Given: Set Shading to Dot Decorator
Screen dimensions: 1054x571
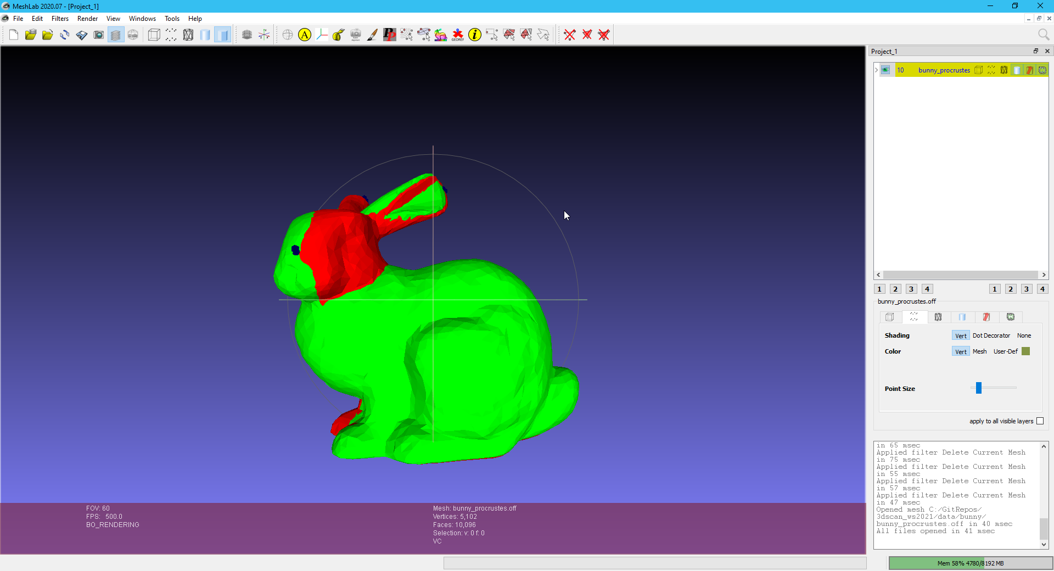Looking at the screenshot, I should click(991, 335).
